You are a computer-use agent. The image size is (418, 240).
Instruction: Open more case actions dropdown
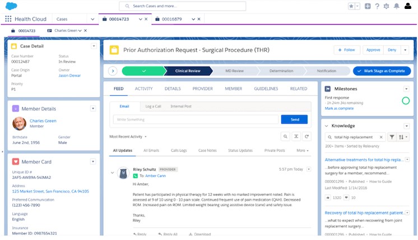pyautogui.click(x=405, y=50)
